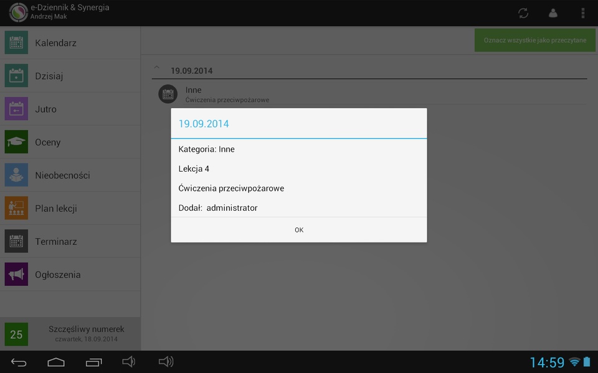Tap the Dzisiaj teal icon
The width and height of the screenshot is (598, 373).
click(16, 76)
